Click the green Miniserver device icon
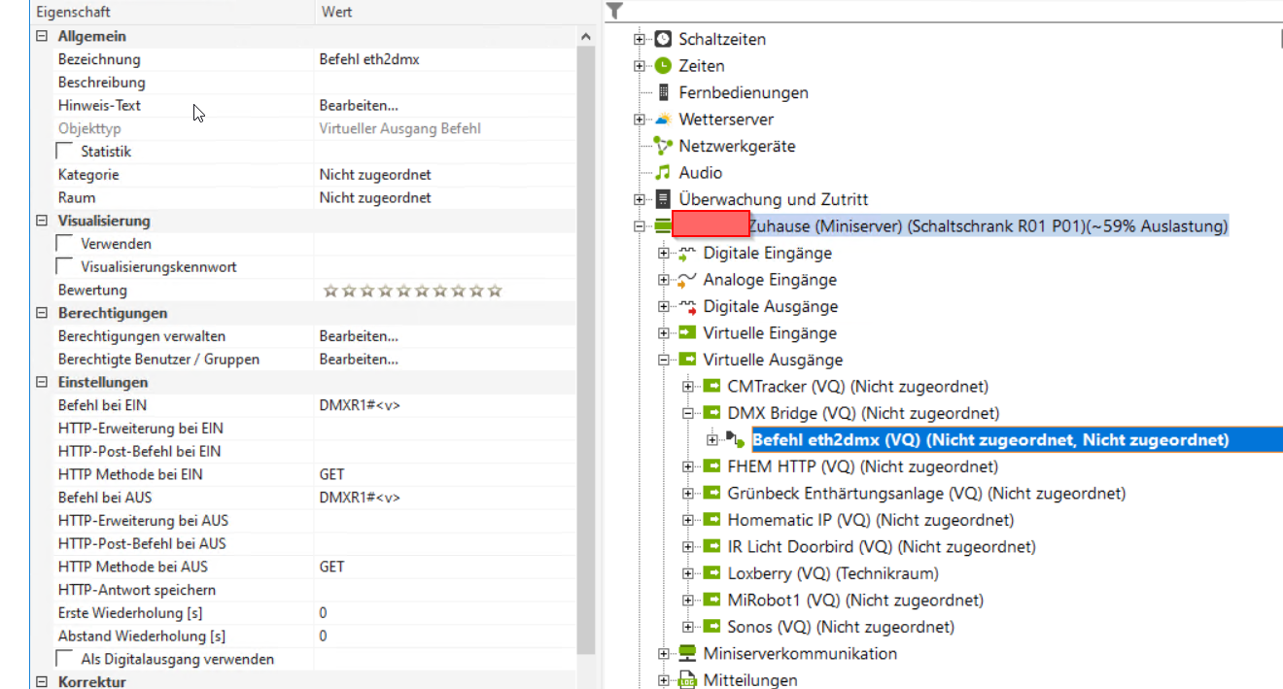The width and height of the screenshot is (1283, 689). pos(663,226)
